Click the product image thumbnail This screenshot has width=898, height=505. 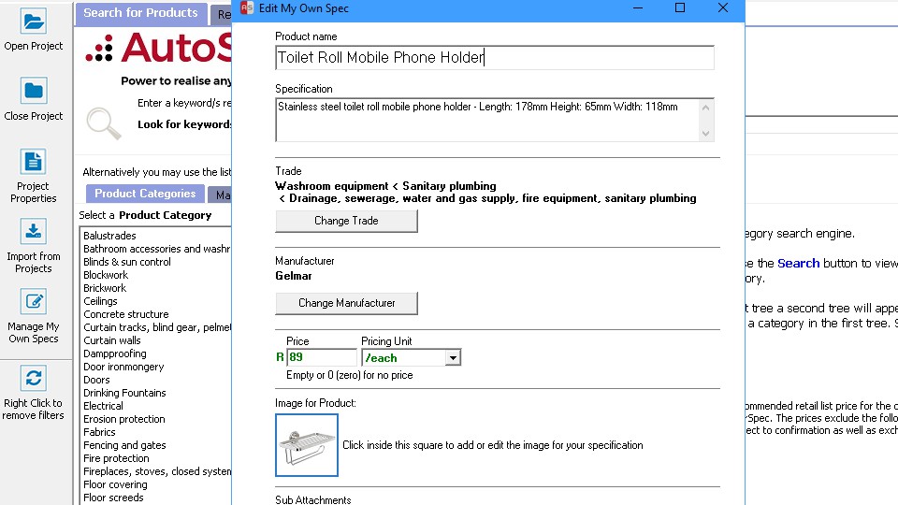[x=307, y=445]
